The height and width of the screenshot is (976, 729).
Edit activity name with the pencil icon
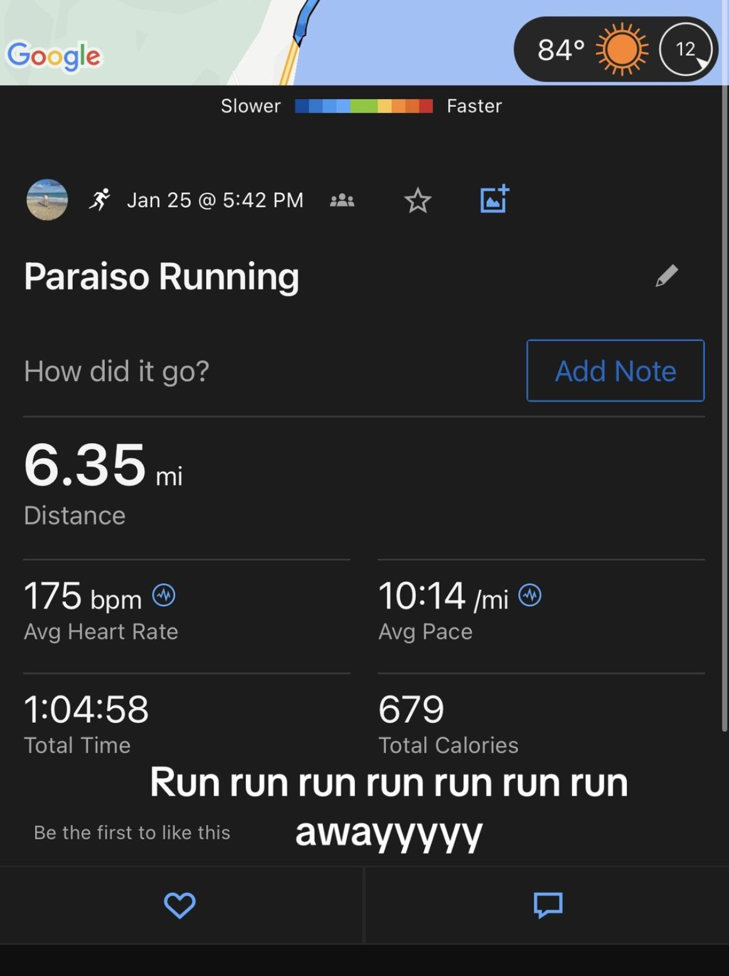[666, 276]
